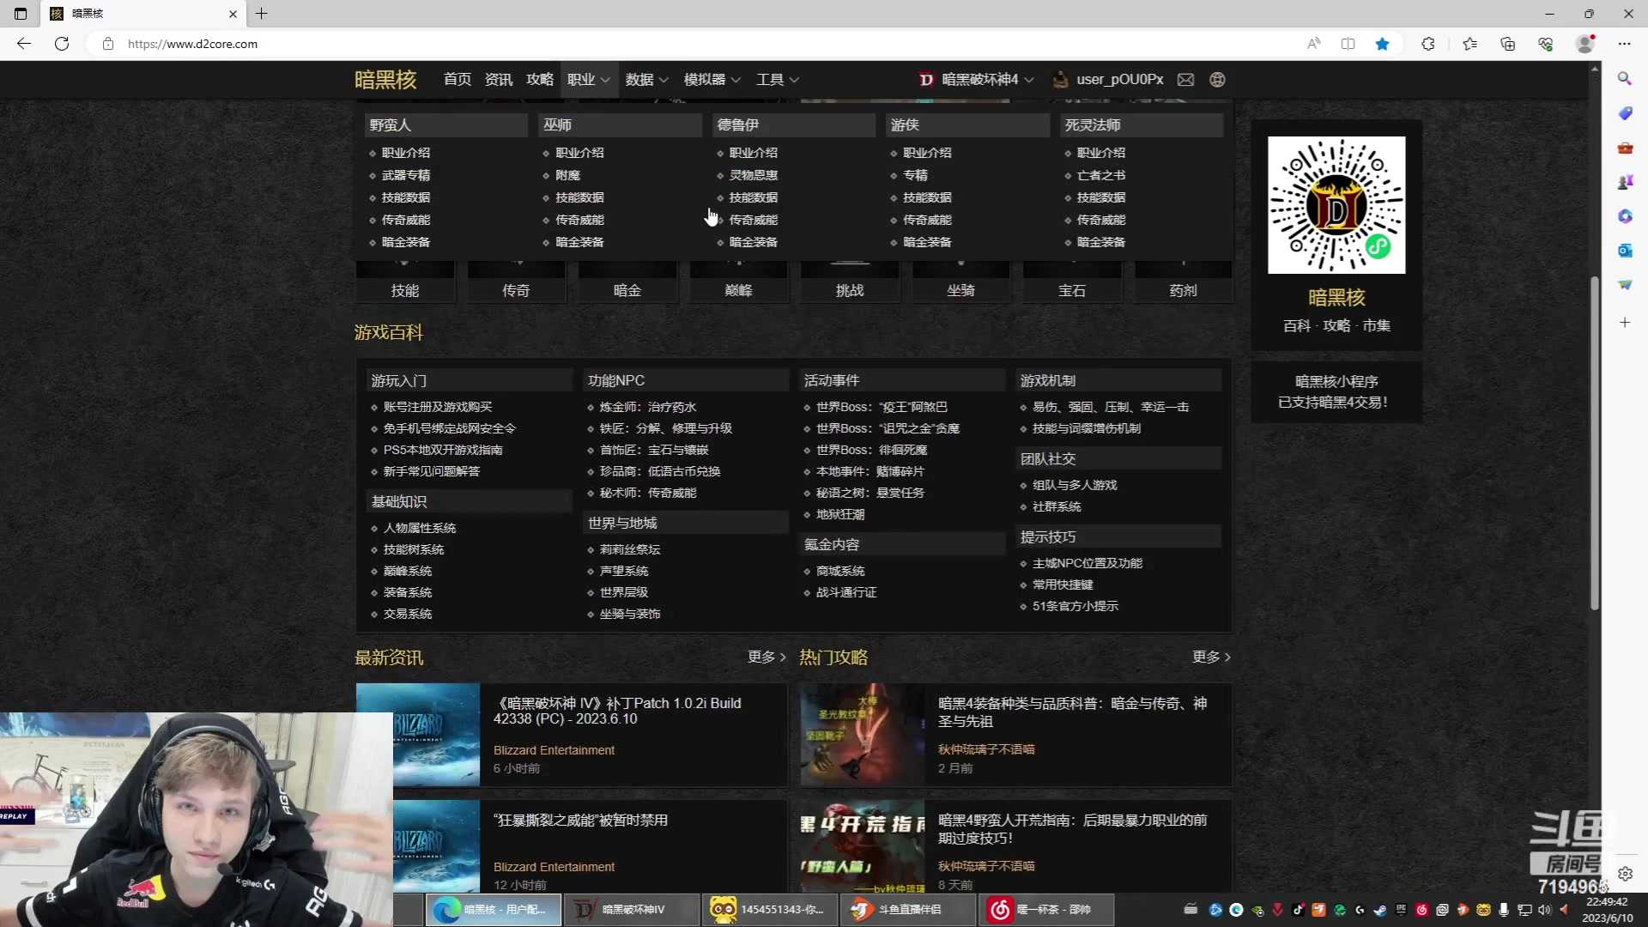The image size is (1648, 927).
Task: Click the sidebar search icon
Action: click(1624, 79)
